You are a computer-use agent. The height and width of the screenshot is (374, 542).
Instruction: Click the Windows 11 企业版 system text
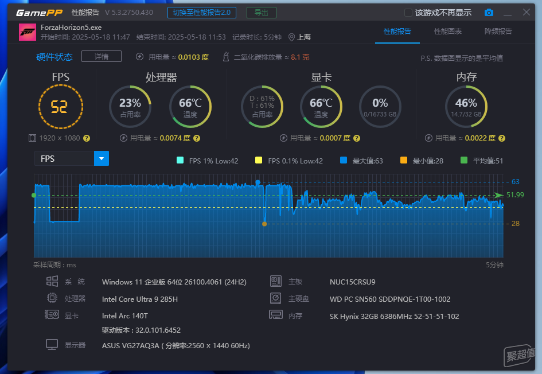(174, 282)
